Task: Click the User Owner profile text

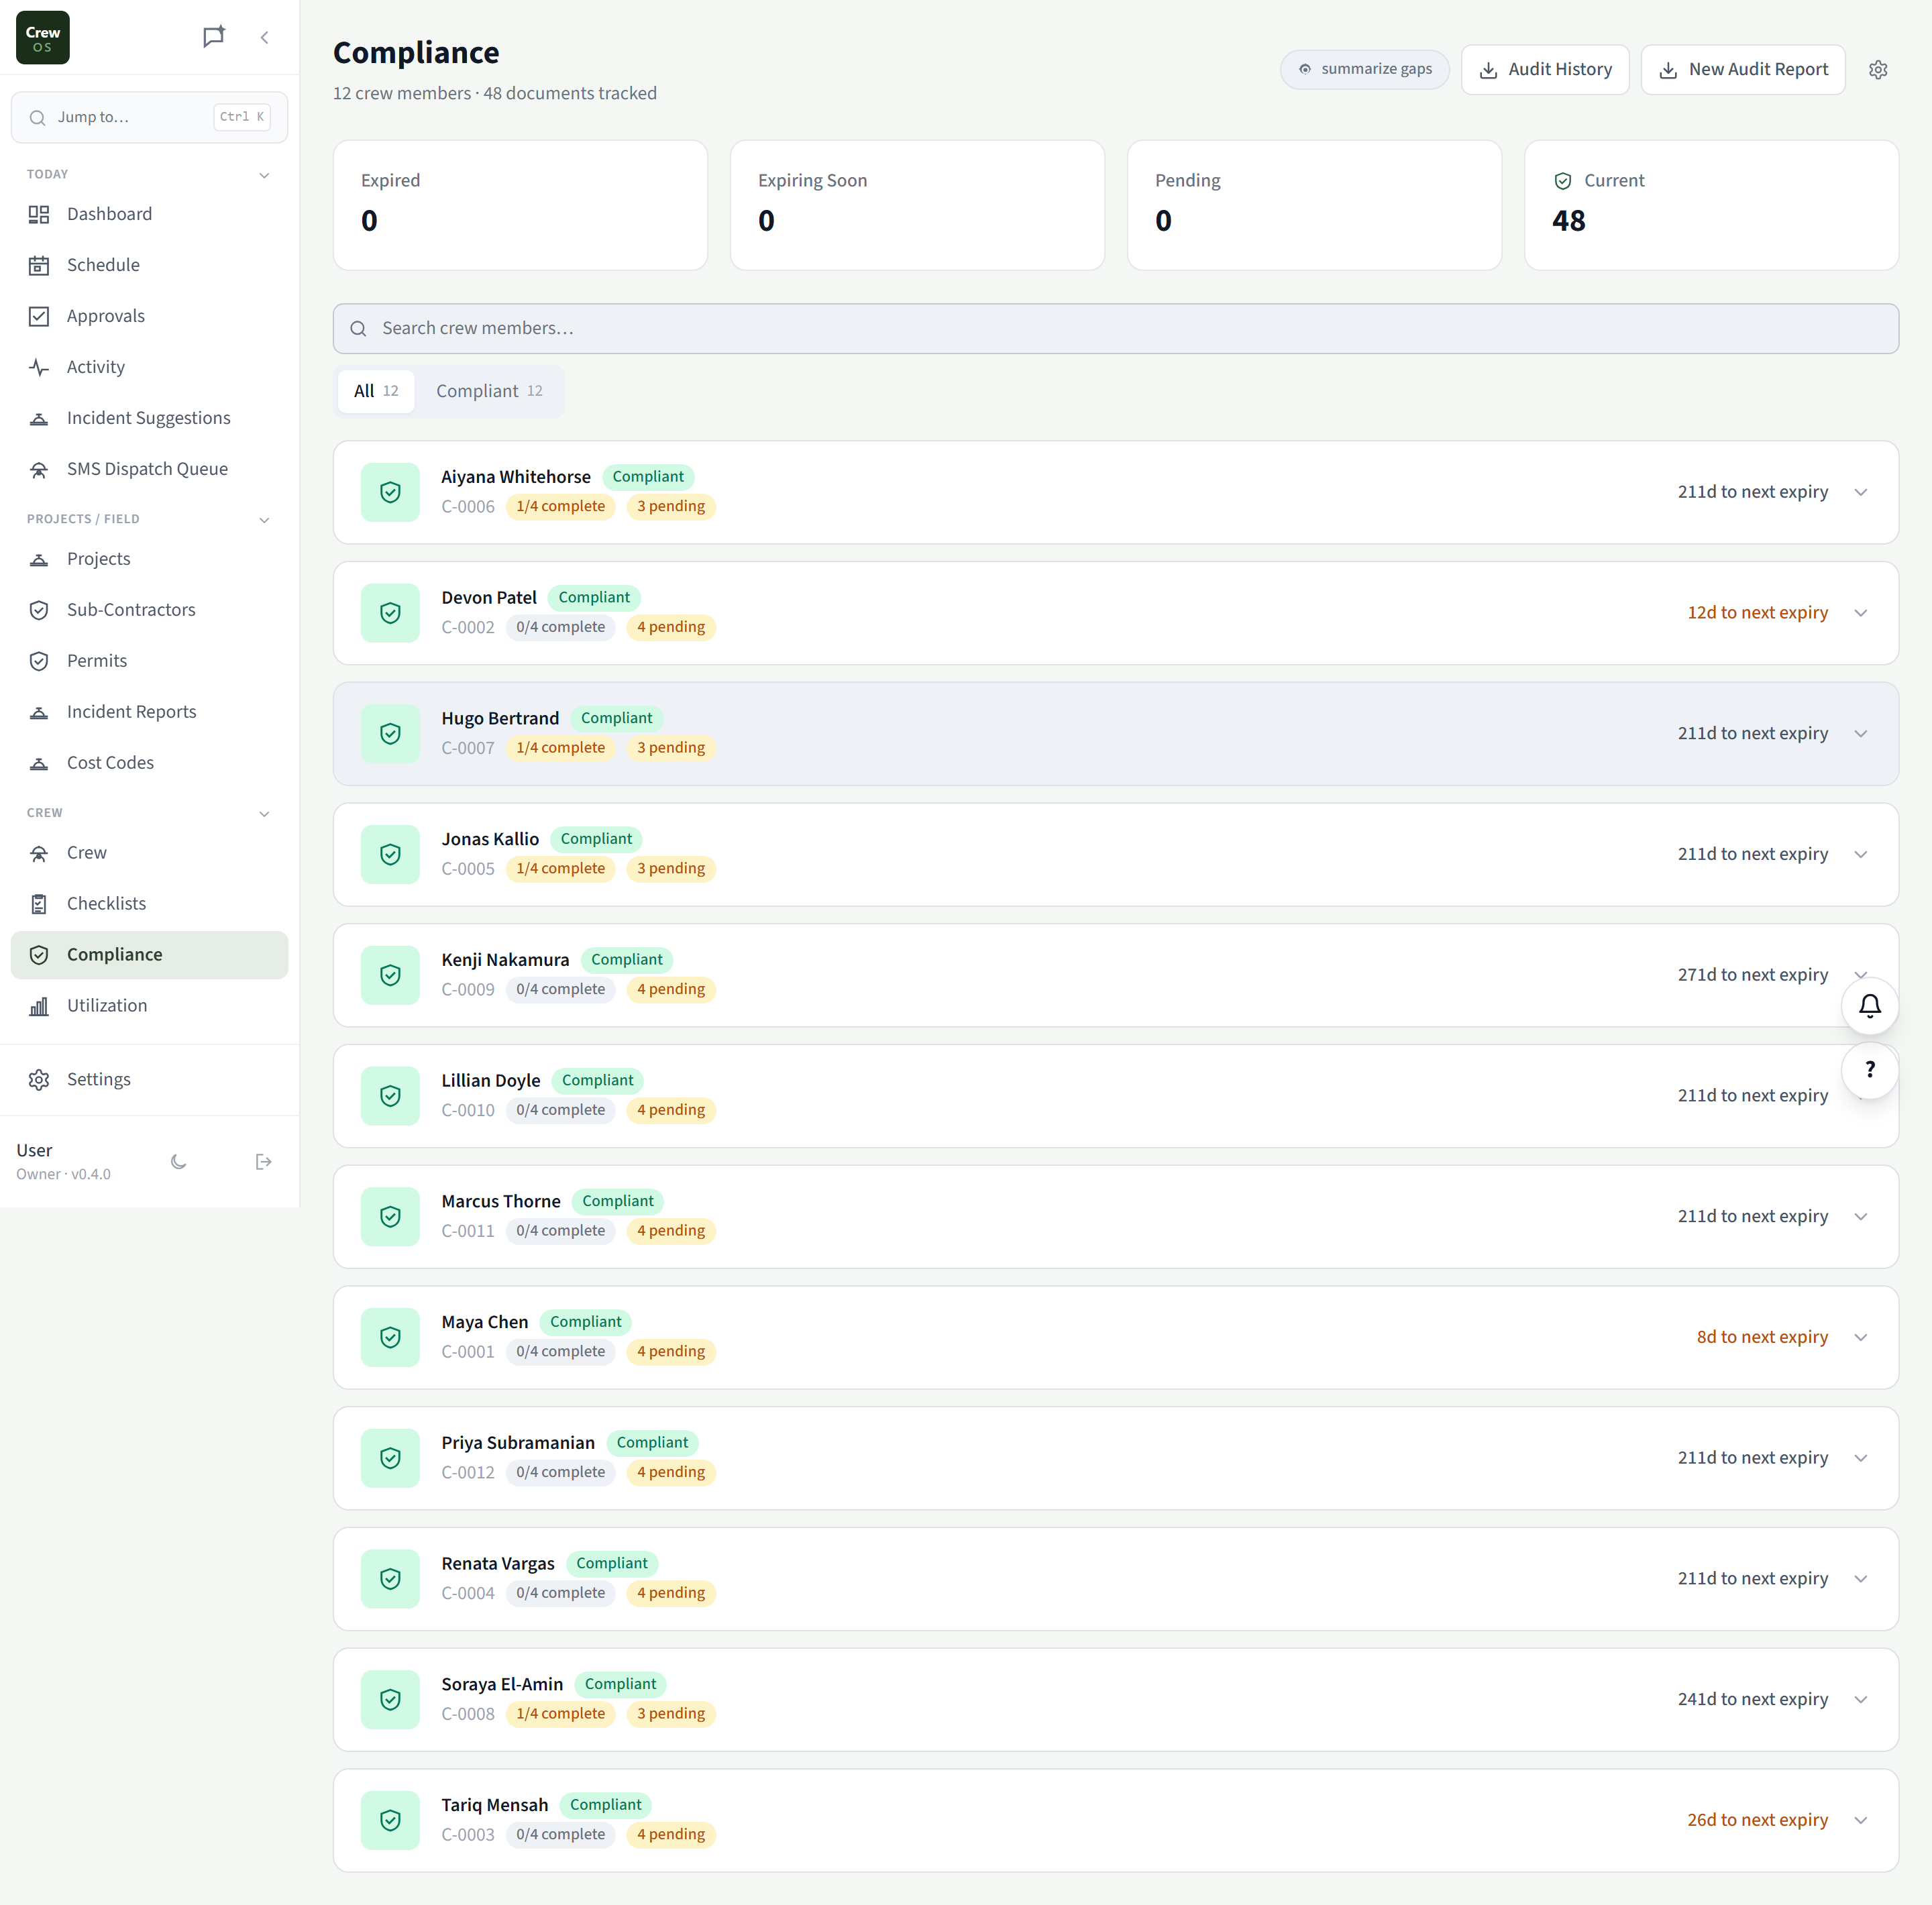Action: pos(63,1162)
